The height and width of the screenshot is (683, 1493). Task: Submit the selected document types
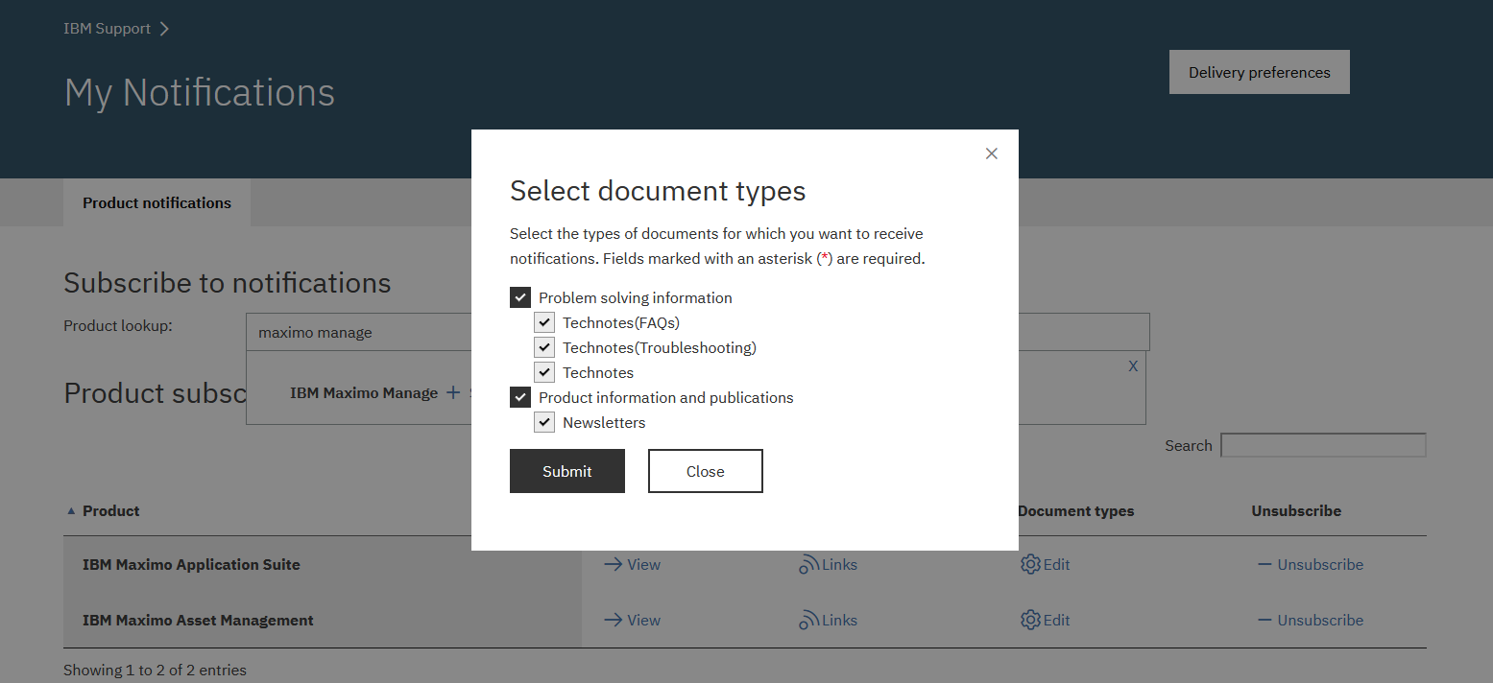click(567, 471)
